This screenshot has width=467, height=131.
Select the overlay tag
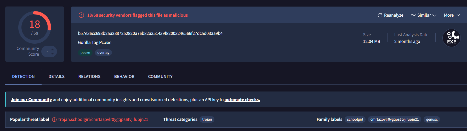tap(103, 53)
